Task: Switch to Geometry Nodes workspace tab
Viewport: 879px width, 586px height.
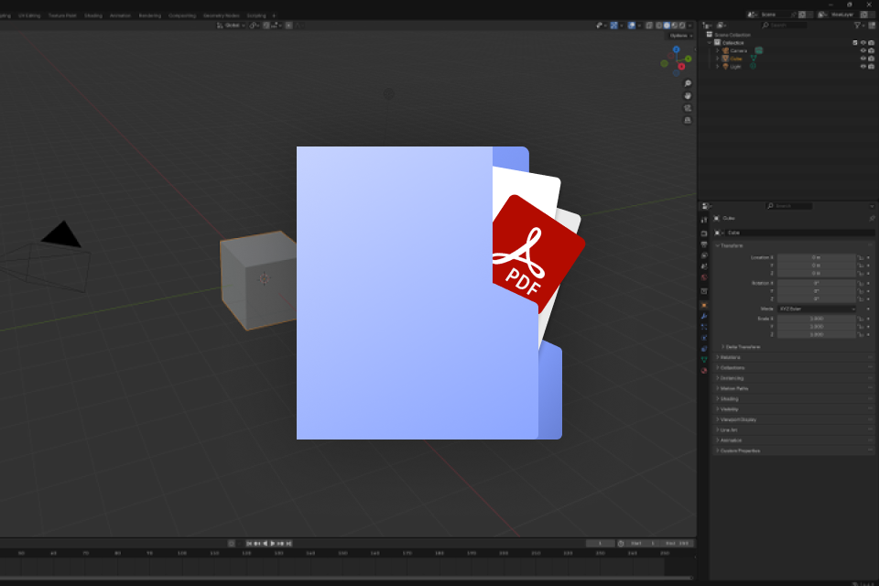Action: click(221, 16)
